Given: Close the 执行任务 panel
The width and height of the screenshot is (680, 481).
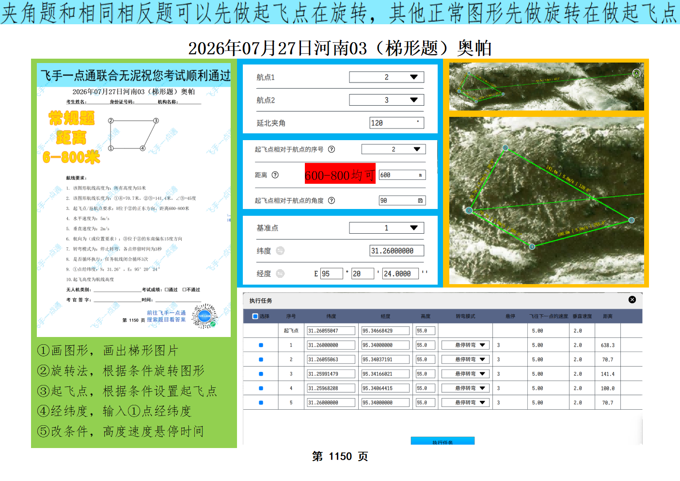Looking at the screenshot, I should coord(632,300).
